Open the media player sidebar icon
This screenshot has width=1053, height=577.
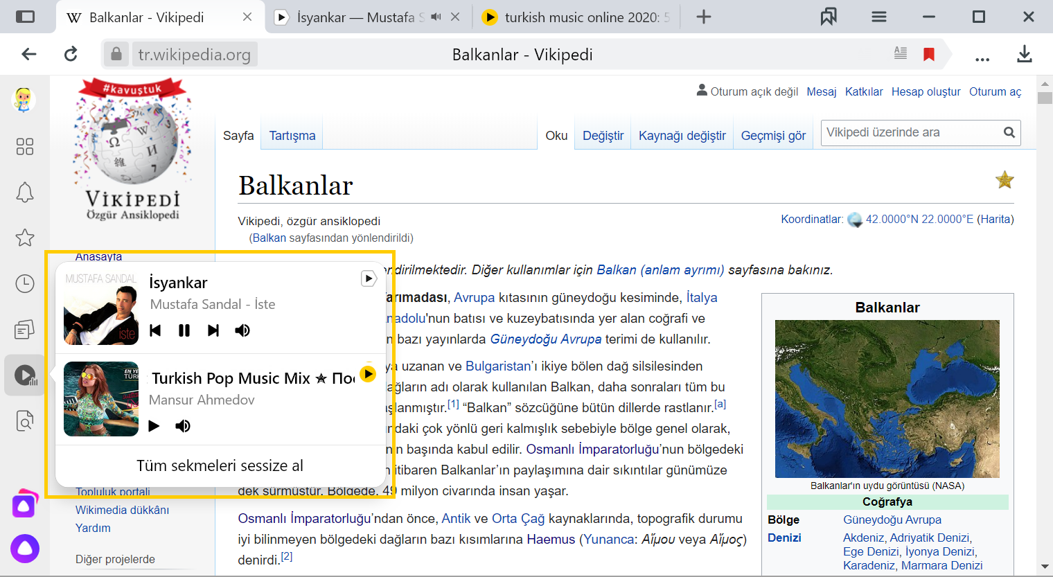(x=25, y=375)
